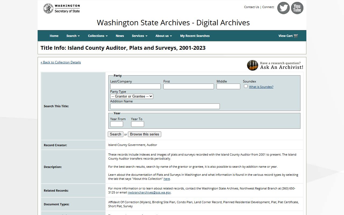Enable the Soundex checkbox
The width and height of the screenshot is (344, 215).
(246, 86)
